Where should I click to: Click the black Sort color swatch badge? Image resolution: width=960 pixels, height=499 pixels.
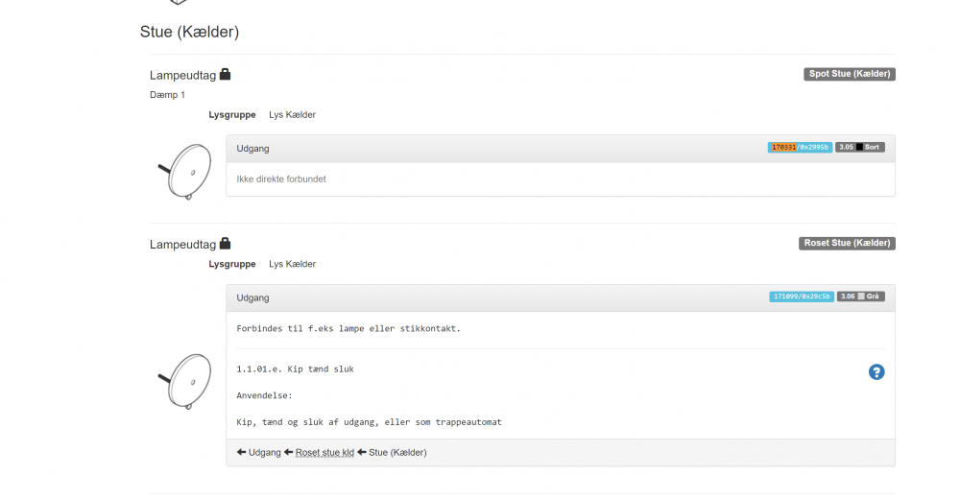(860, 148)
